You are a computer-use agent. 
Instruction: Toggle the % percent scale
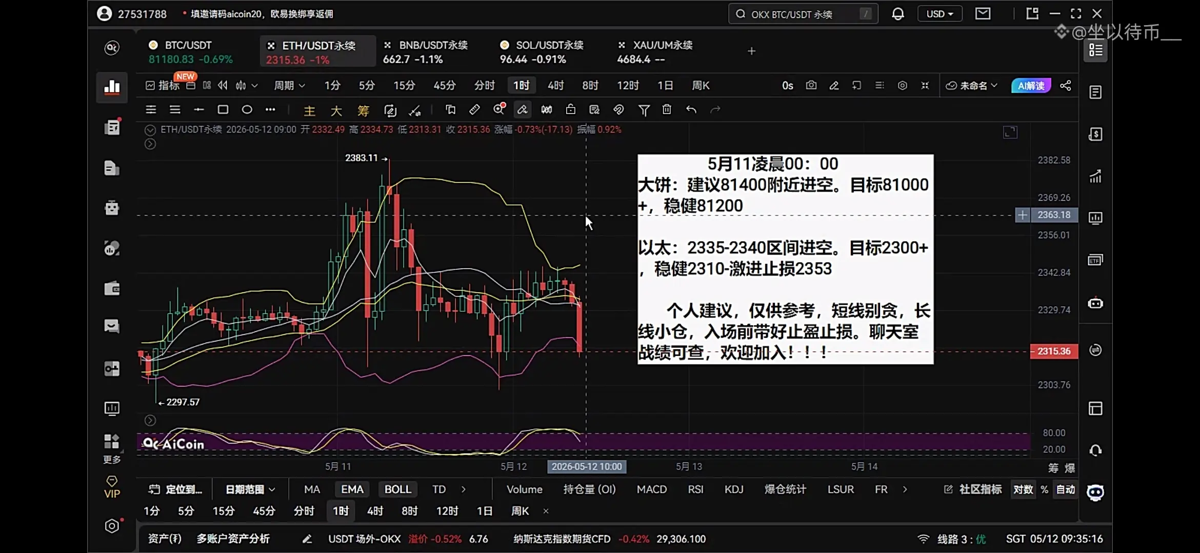point(1045,490)
